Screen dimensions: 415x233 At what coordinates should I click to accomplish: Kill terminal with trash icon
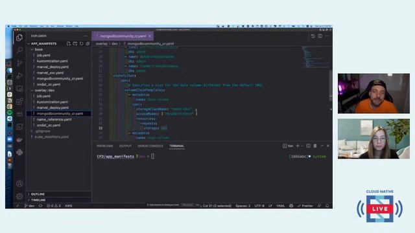point(315,146)
